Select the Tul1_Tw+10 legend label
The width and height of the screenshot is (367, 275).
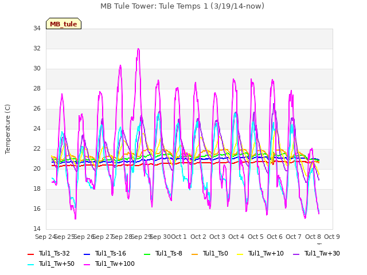[x=266, y=253]
